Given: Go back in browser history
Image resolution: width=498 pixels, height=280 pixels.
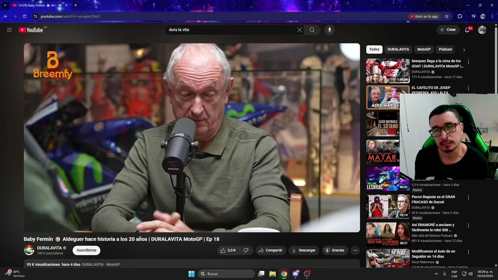Looking at the screenshot, I should point(5,16).
